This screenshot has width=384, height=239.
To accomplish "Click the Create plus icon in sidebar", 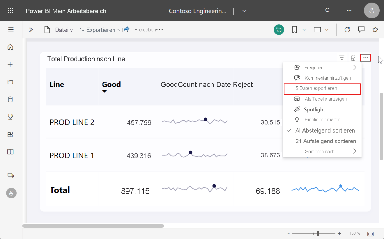I will pyautogui.click(x=10, y=65).
